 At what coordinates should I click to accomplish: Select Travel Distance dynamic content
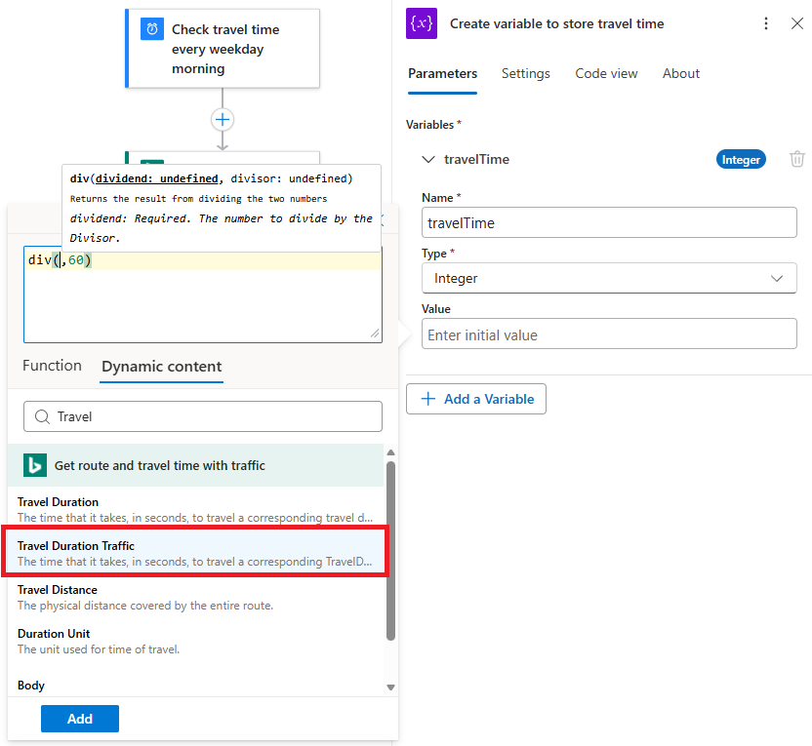tap(196, 598)
